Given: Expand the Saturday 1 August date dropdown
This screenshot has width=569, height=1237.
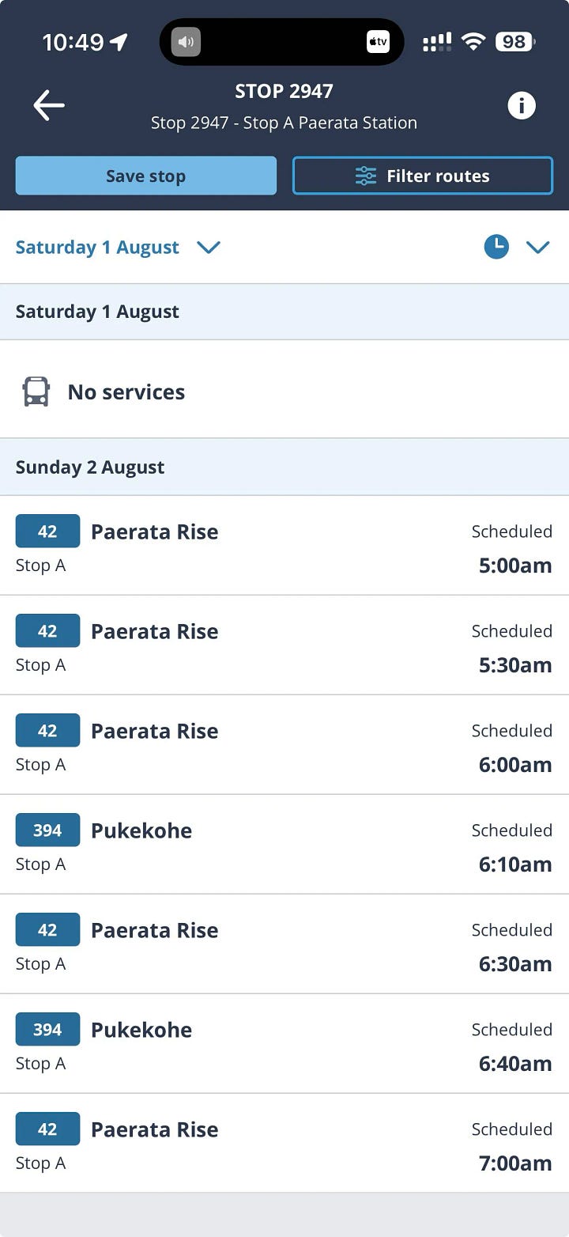Looking at the screenshot, I should click(118, 247).
